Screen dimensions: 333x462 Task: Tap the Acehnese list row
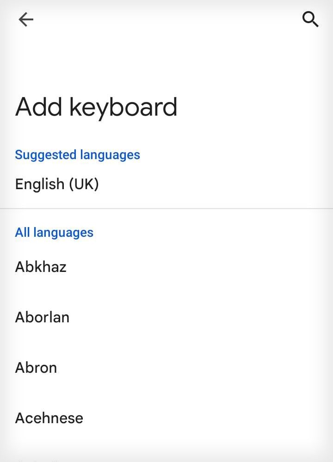click(166, 418)
